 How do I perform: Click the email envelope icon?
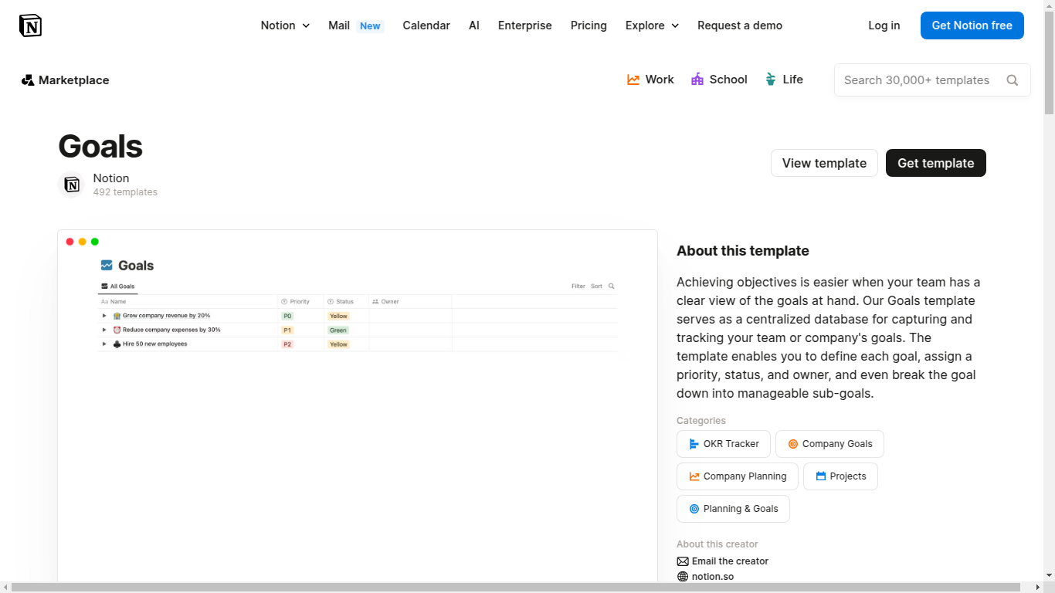[x=683, y=561]
